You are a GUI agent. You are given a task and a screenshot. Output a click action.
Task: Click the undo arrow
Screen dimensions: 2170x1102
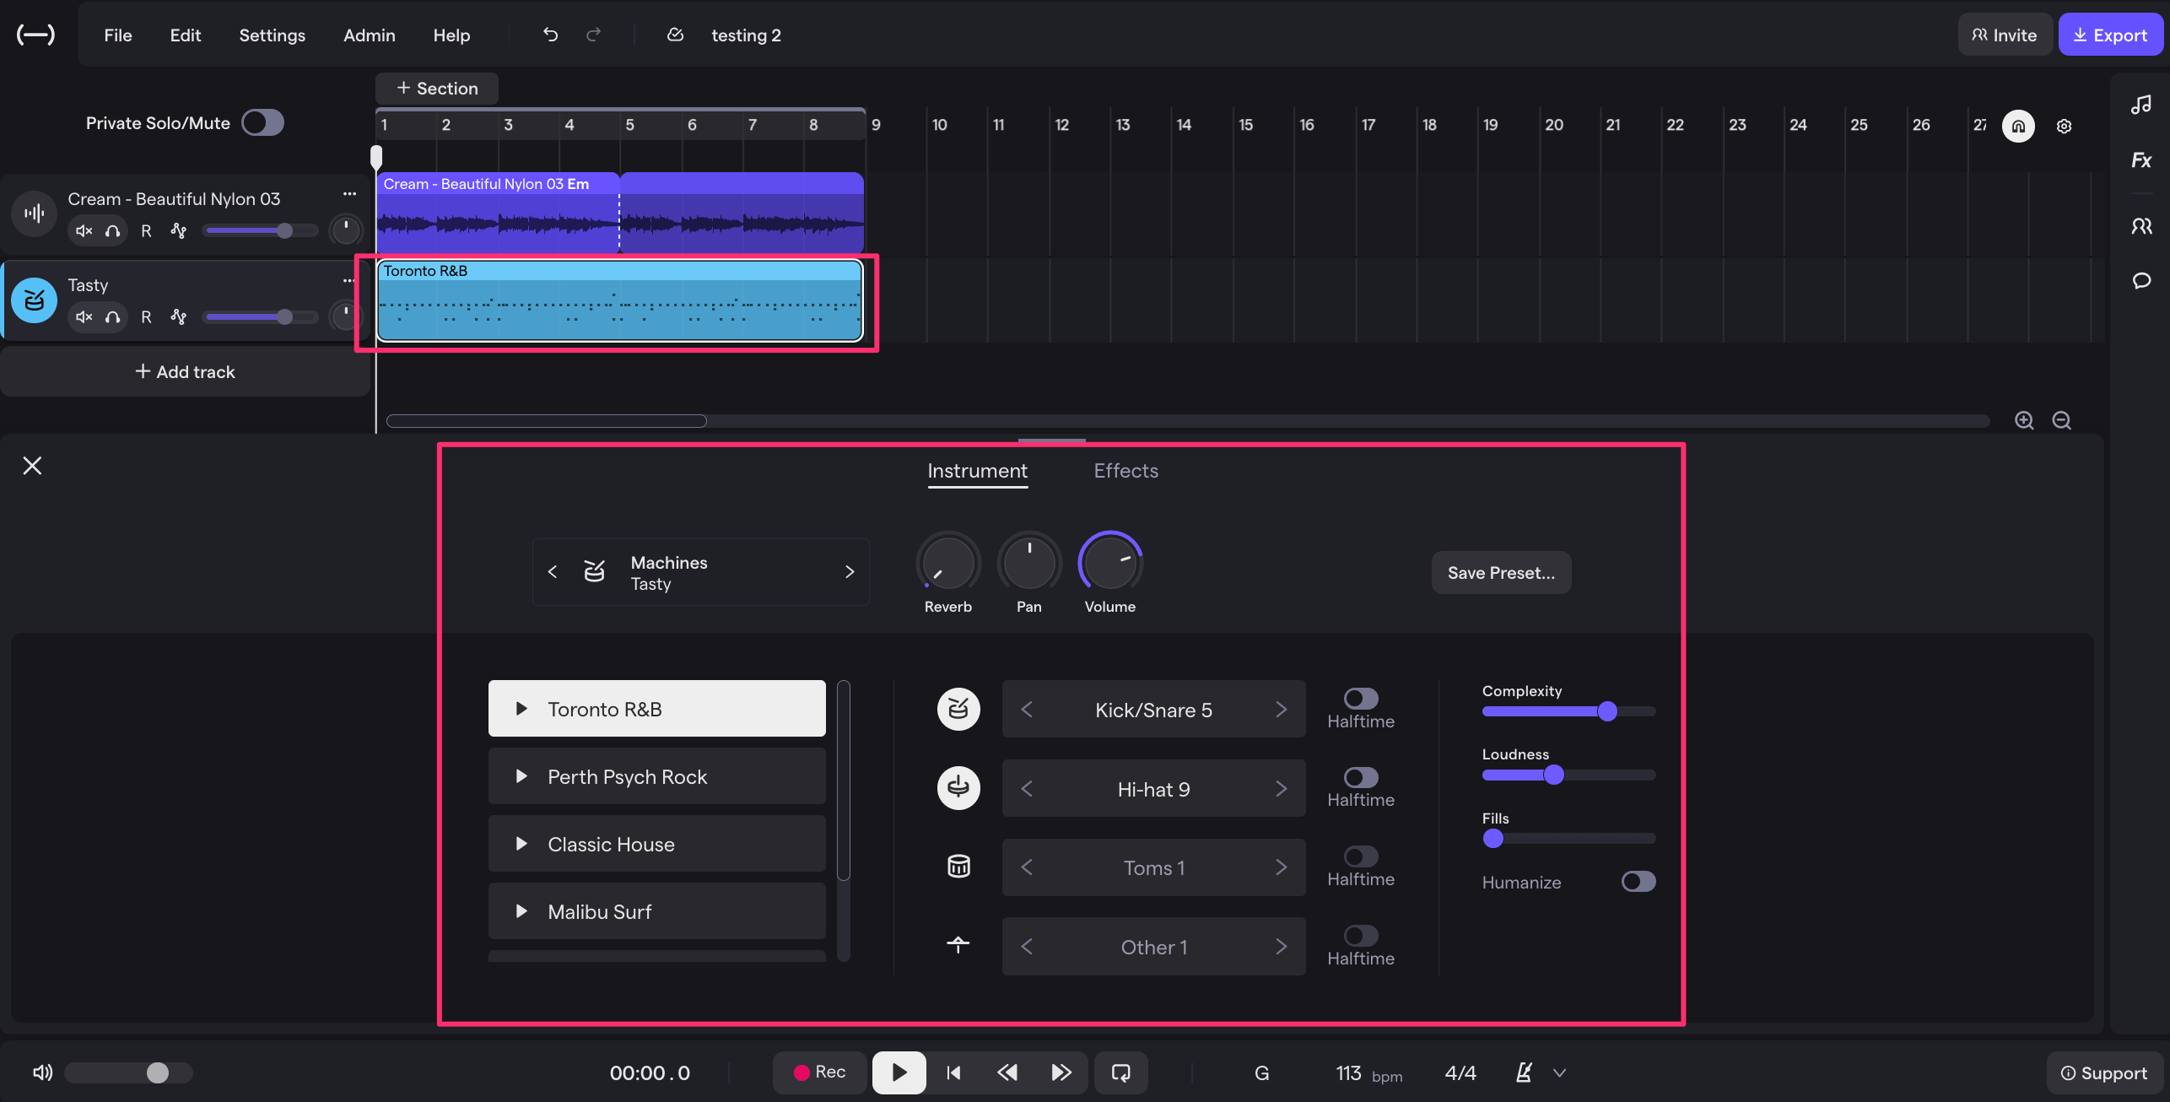pyautogui.click(x=550, y=35)
